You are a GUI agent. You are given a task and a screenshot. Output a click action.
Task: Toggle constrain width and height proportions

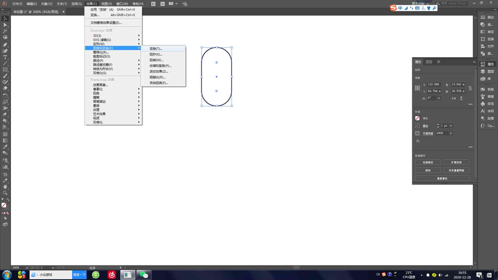470,88
